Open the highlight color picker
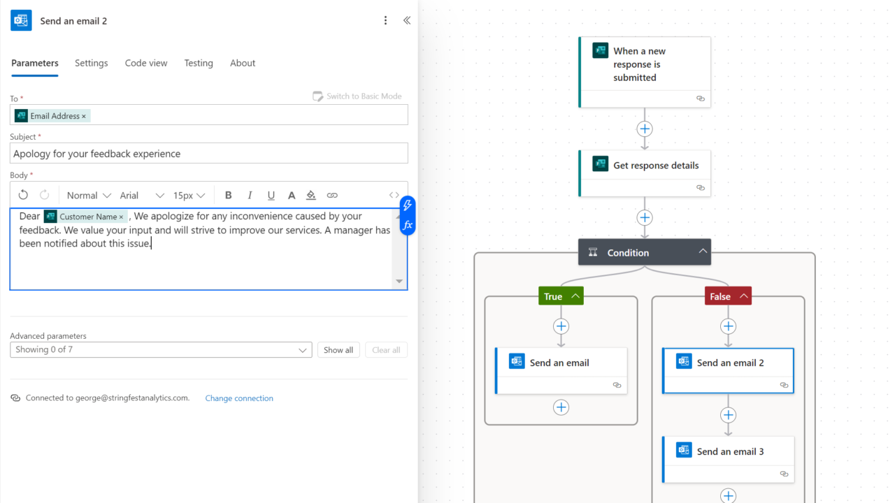Screen dimensions: 895x503 click(x=311, y=196)
